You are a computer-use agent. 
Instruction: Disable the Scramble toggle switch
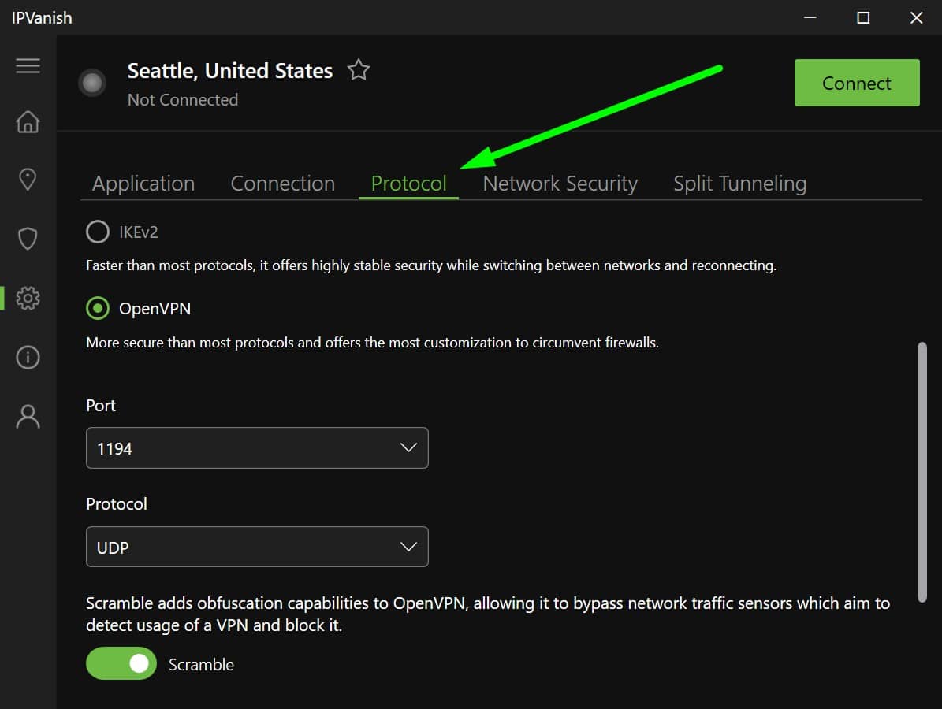[121, 663]
